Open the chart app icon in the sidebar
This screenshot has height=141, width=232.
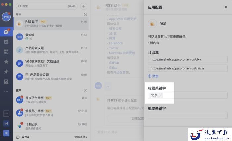(x=6, y=123)
